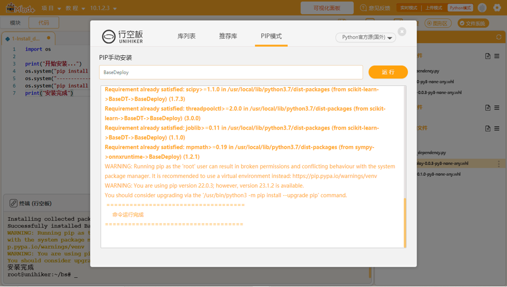Switch to 上传模式
507x287 pixels.
(434, 8)
